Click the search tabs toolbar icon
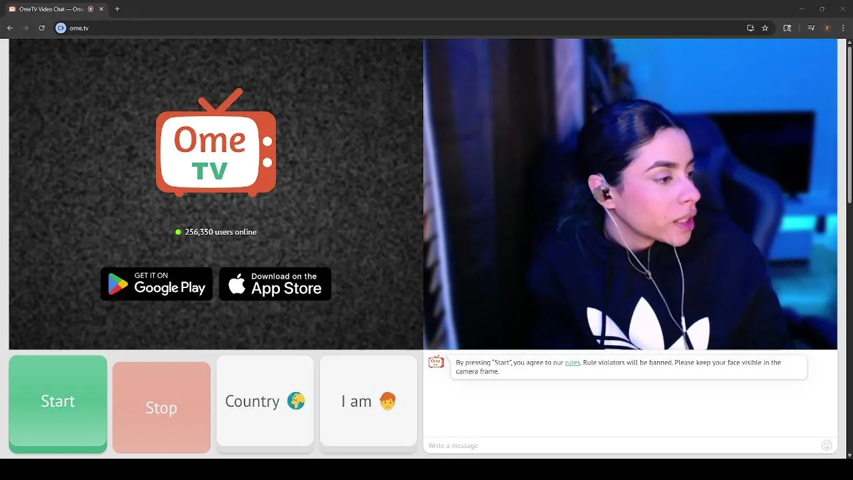The width and height of the screenshot is (853, 480). [x=787, y=28]
